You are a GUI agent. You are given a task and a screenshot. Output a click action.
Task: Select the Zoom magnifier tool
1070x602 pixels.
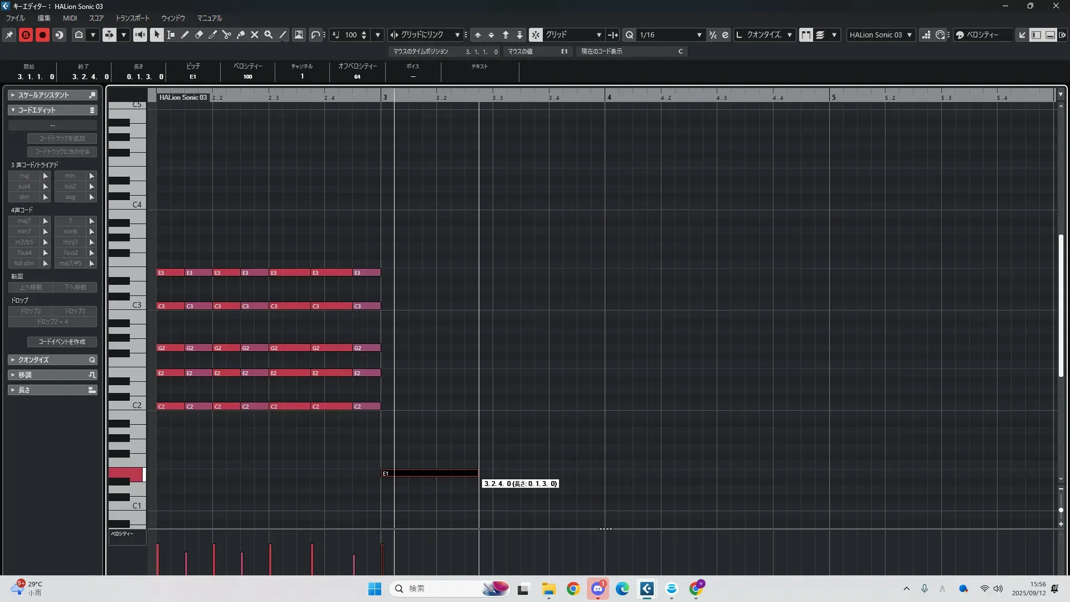tap(269, 35)
